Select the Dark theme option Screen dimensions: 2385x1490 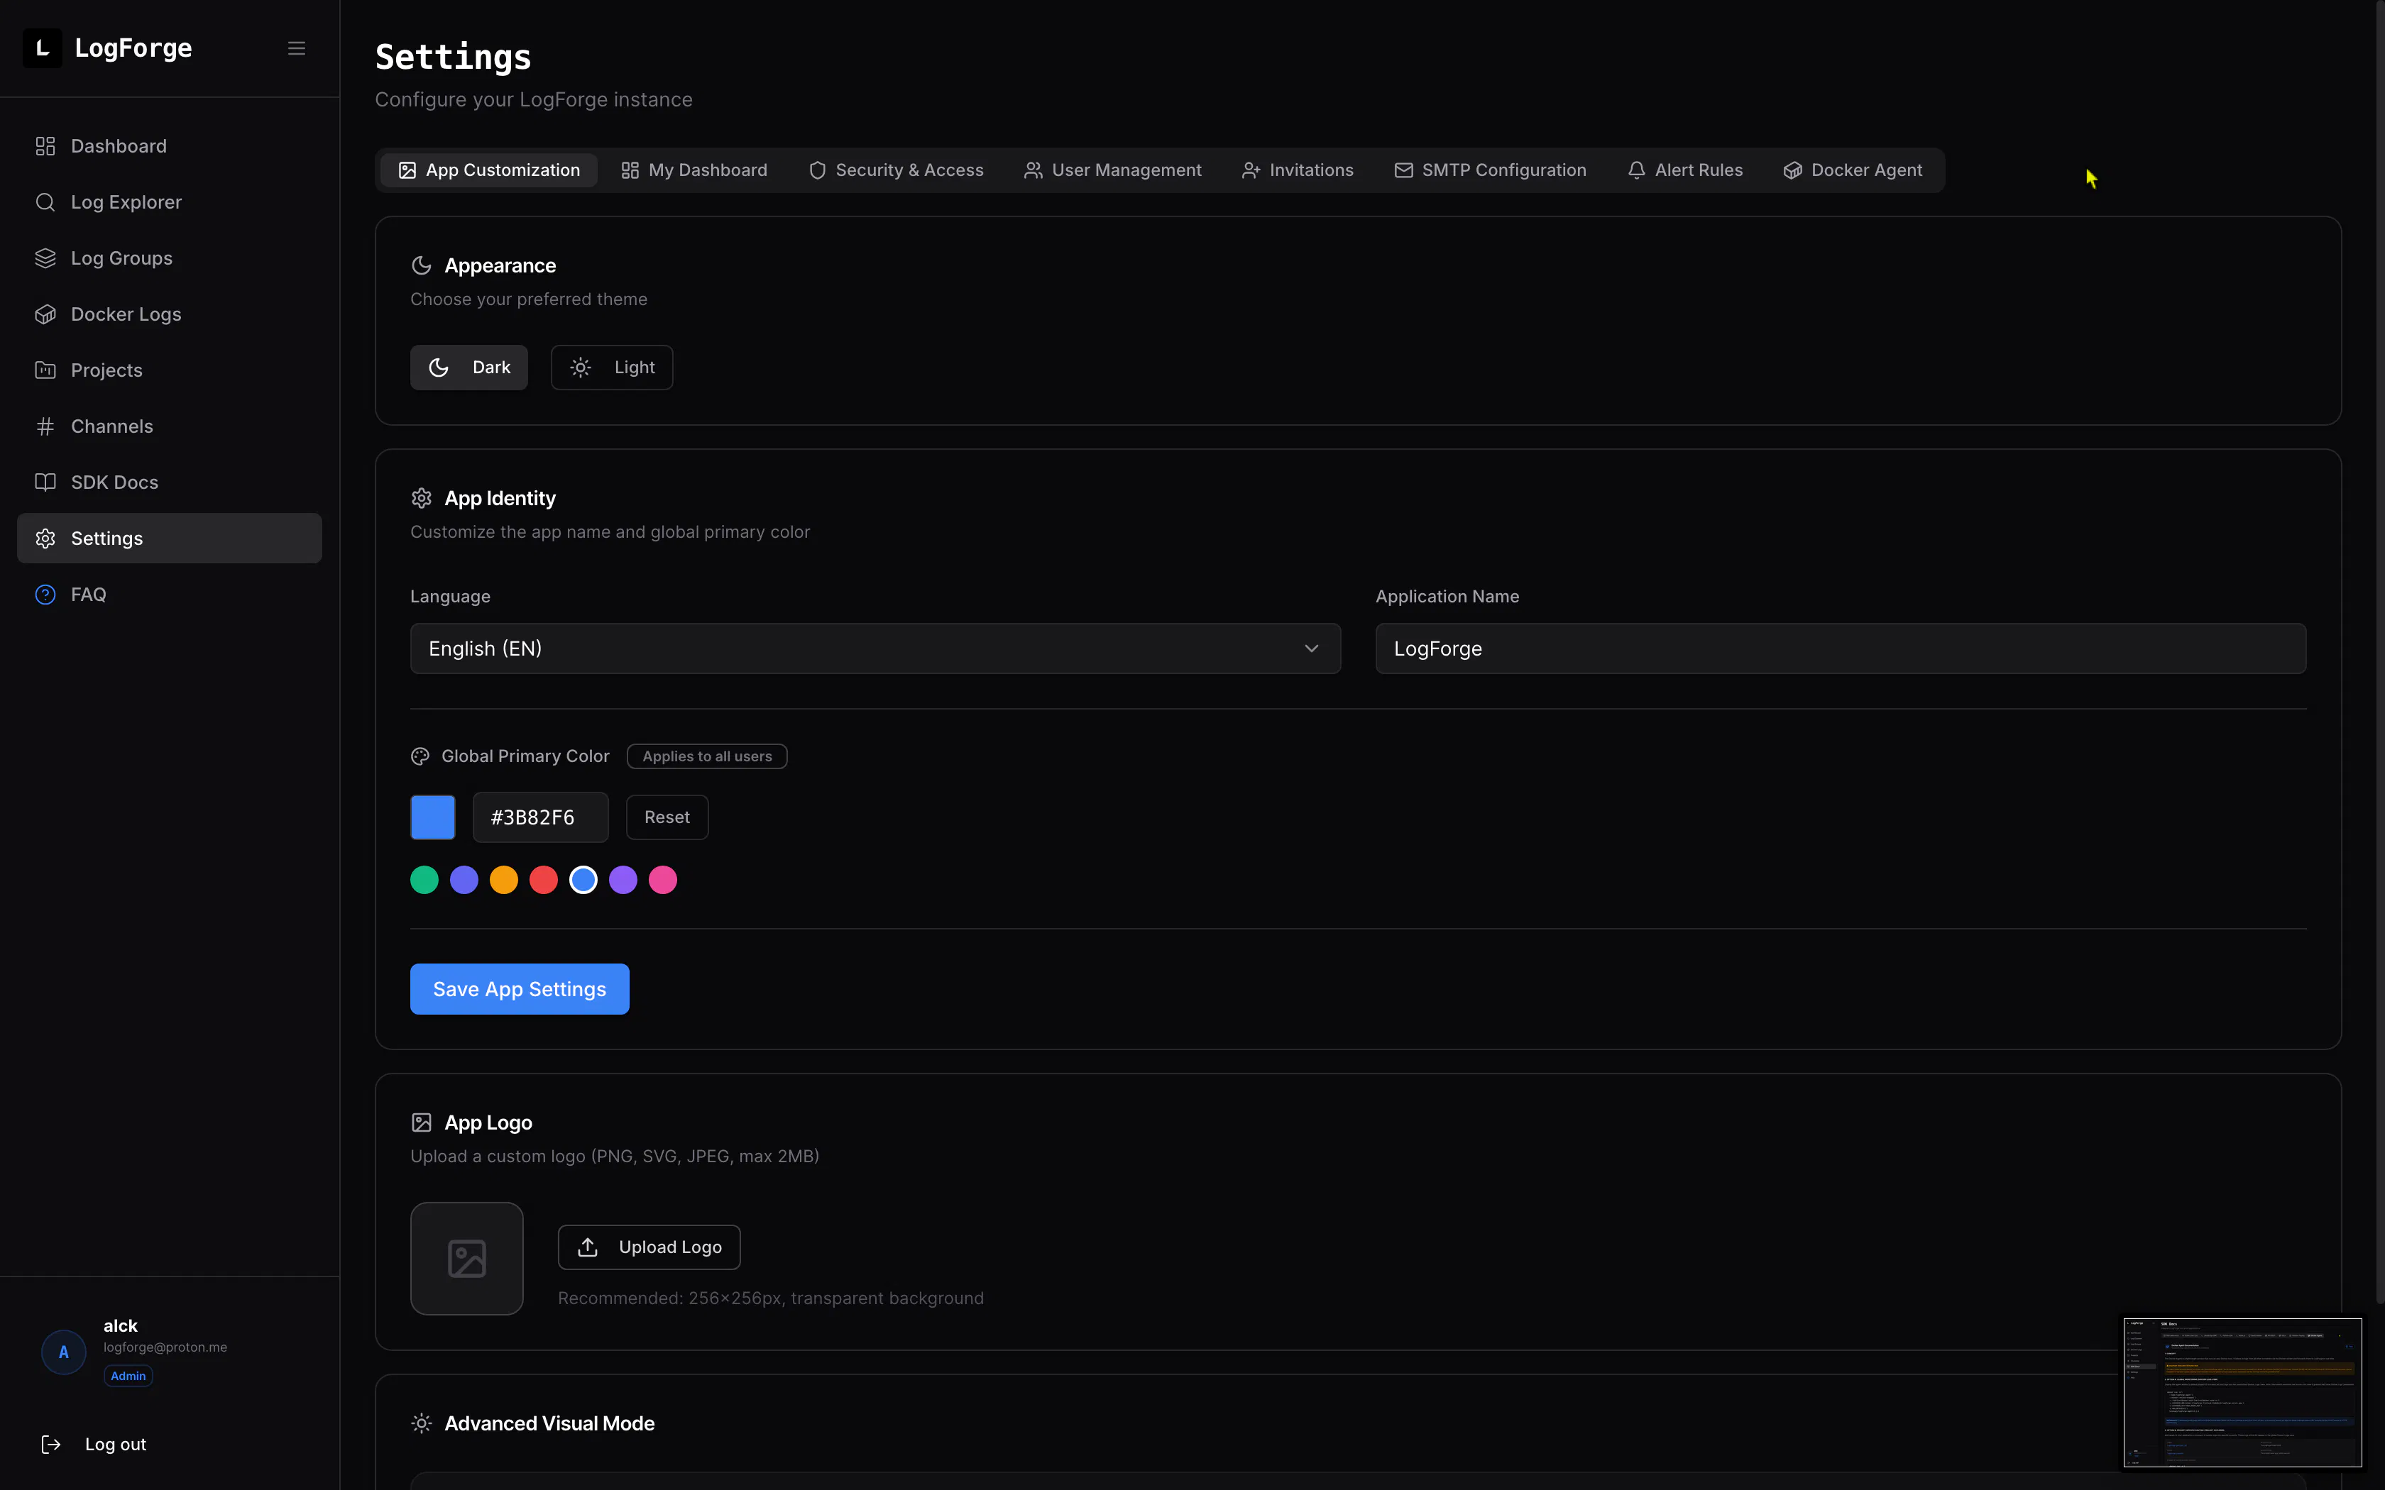[x=469, y=368]
